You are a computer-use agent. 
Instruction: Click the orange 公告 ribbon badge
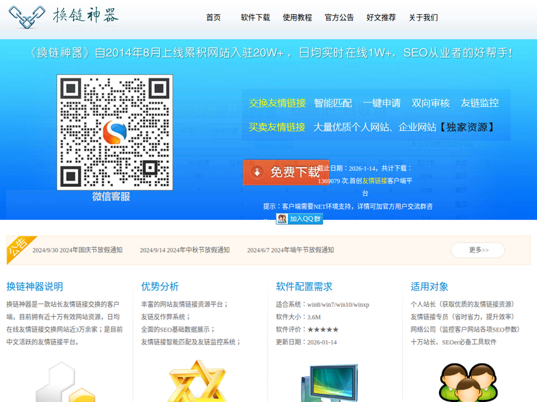pos(18,247)
